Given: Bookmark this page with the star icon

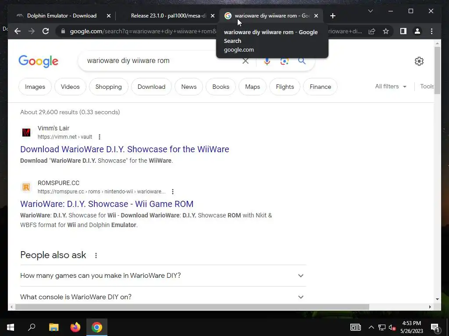Looking at the screenshot, I should pyautogui.click(x=386, y=31).
